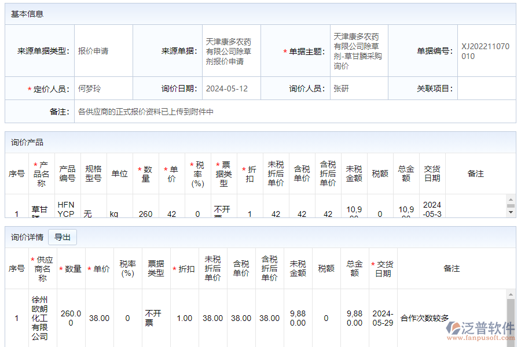Click the 不开票 billing type cell
Screen dimensions: 521x347
152,318
